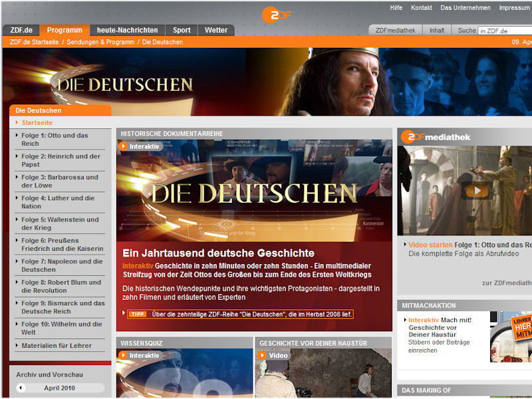Click the Interaktiv link in red description
Image resolution: width=532 pixels, height=399 pixels.
(138, 265)
